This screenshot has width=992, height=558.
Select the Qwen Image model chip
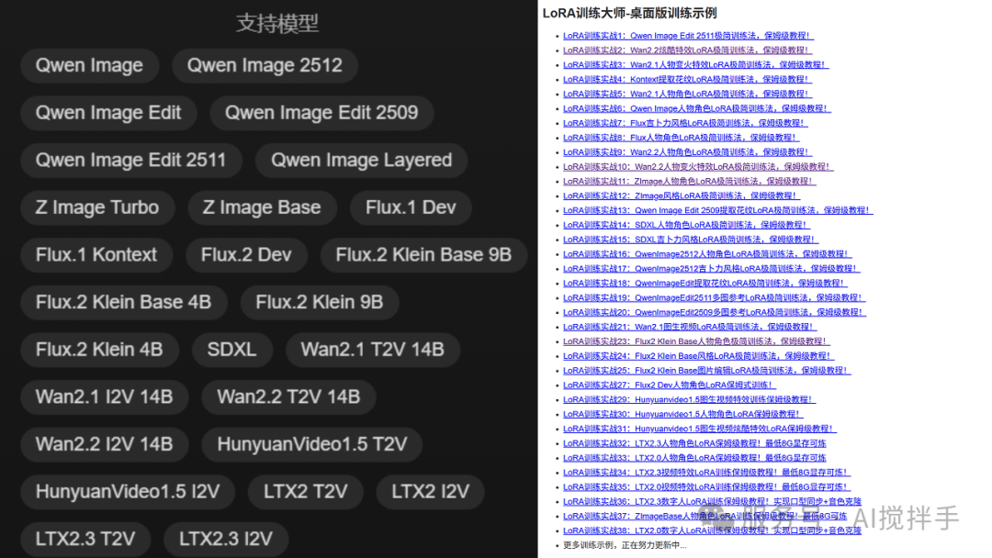(x=89, y=66)
